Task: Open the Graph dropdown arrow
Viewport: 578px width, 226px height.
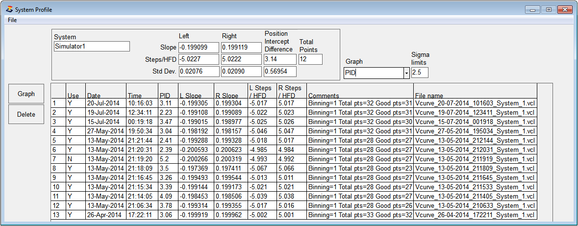Action: pyautogui.click(x=406, y=73)
